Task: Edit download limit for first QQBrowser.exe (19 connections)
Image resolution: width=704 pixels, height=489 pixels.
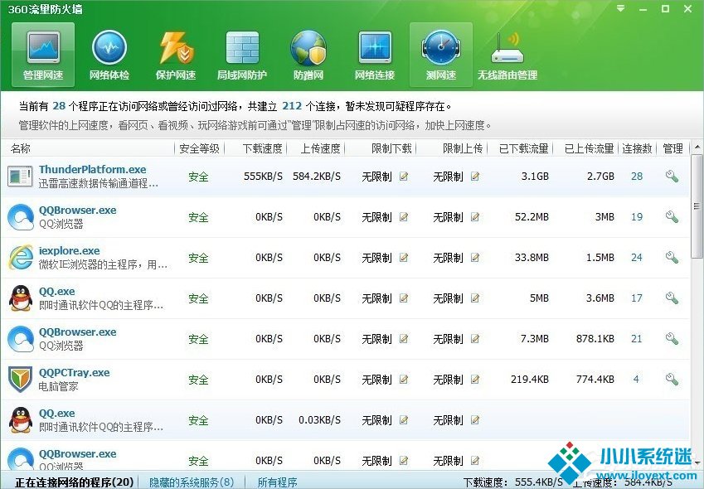Action: coord(404,217)
